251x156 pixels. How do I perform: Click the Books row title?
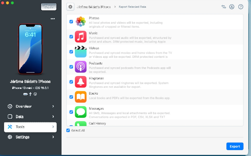(93, 93)
